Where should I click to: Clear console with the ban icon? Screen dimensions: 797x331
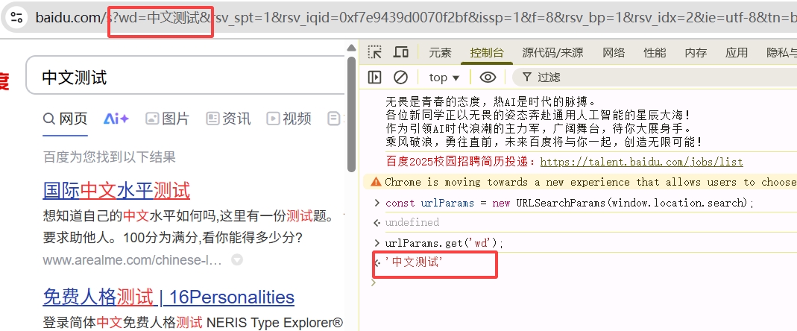[400, 78]
